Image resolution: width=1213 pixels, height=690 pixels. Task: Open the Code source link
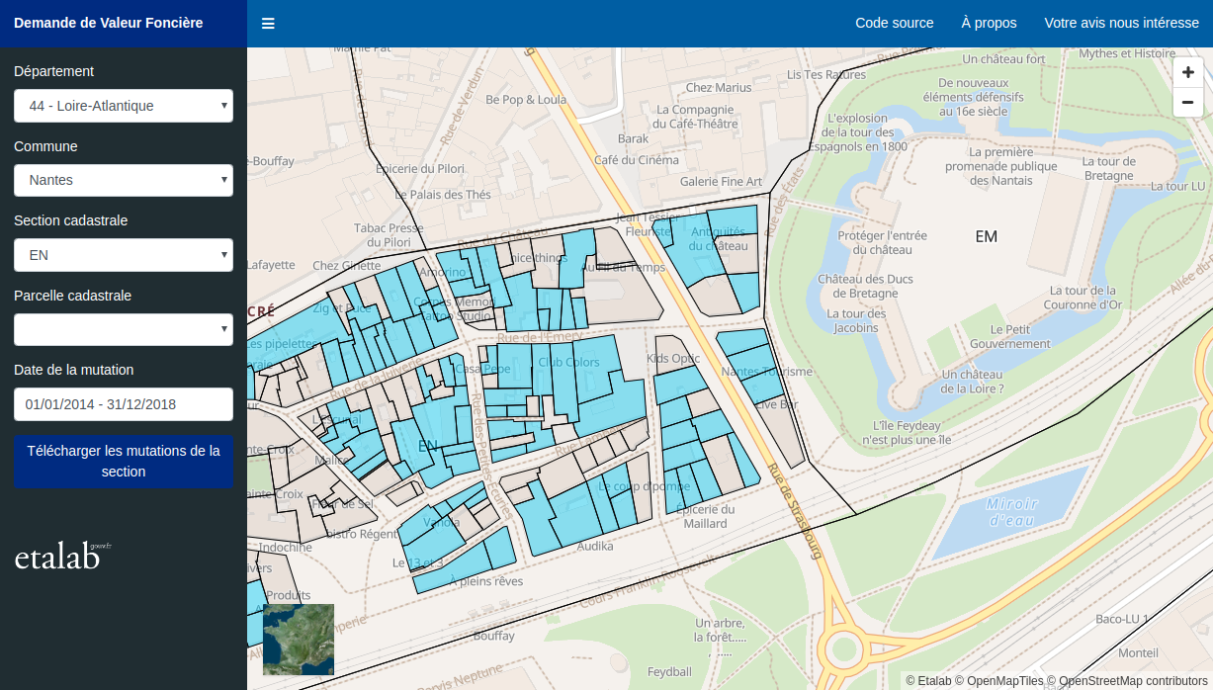(894, 23)
